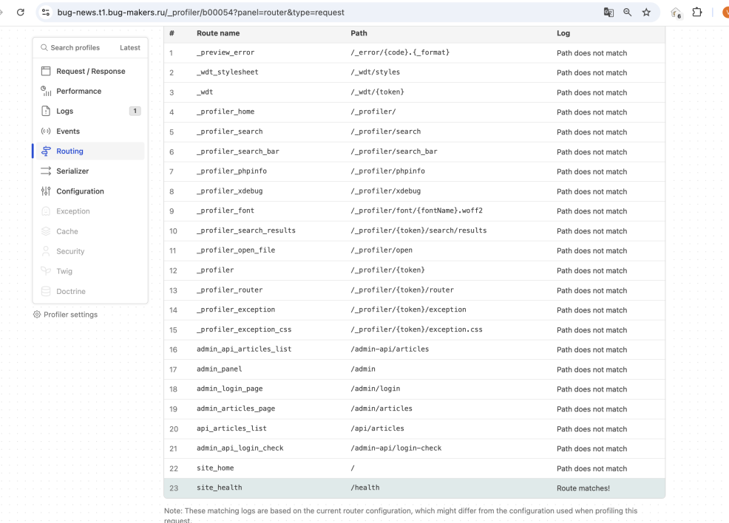Click the translate page icon
729x523 pixels.
click(608, 13)
